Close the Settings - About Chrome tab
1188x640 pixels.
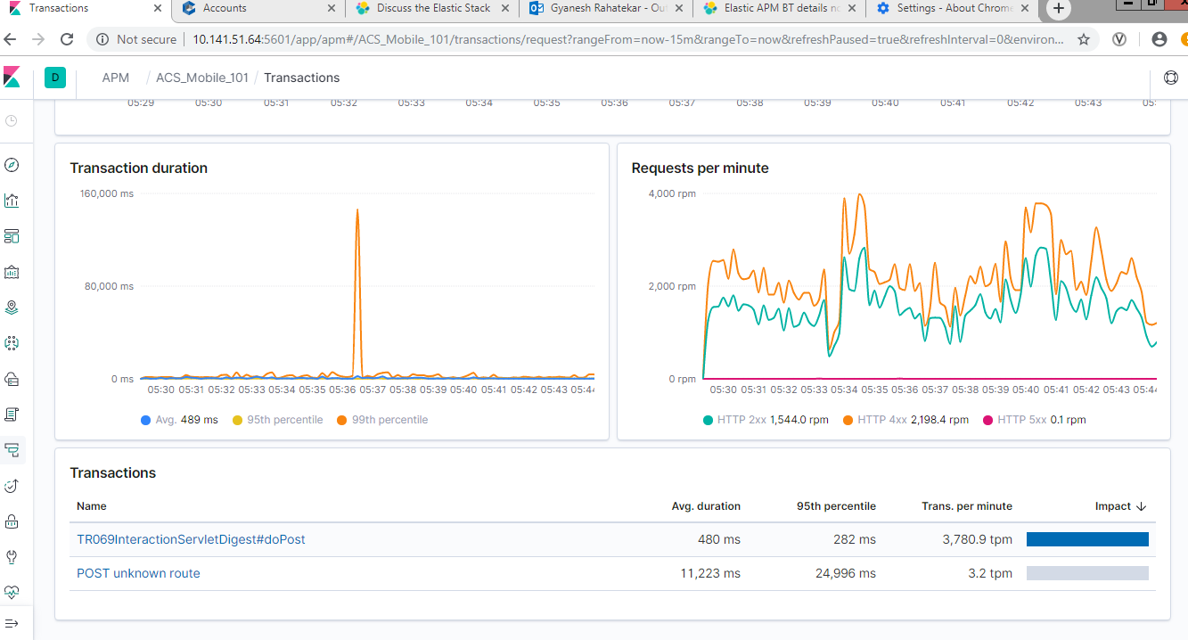pos(1026,8)
